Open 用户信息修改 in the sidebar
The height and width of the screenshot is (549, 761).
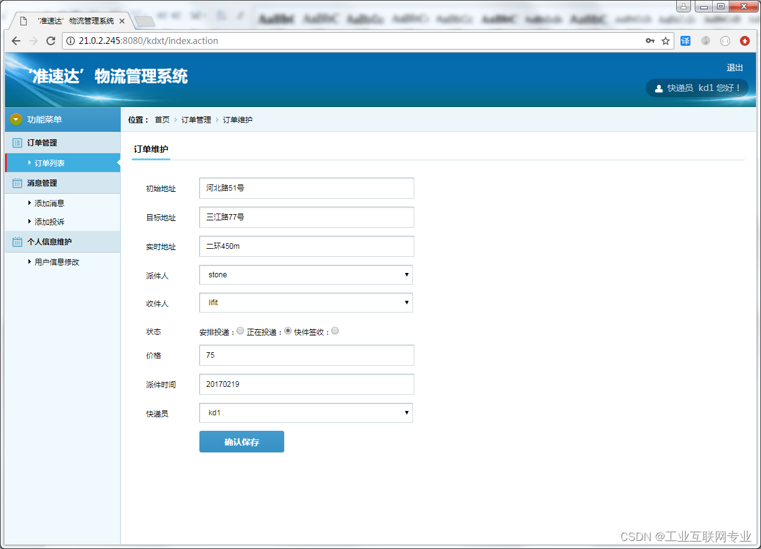coord(57,262)
